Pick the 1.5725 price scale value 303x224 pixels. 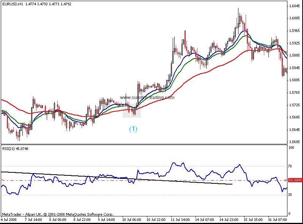pyautogui.click(x=295, y=105)
